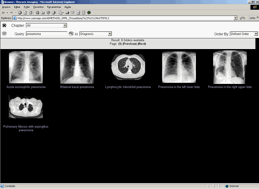Click the Print toolbar icon
This screenshot has height=189, width=259.
click(67, 12)
